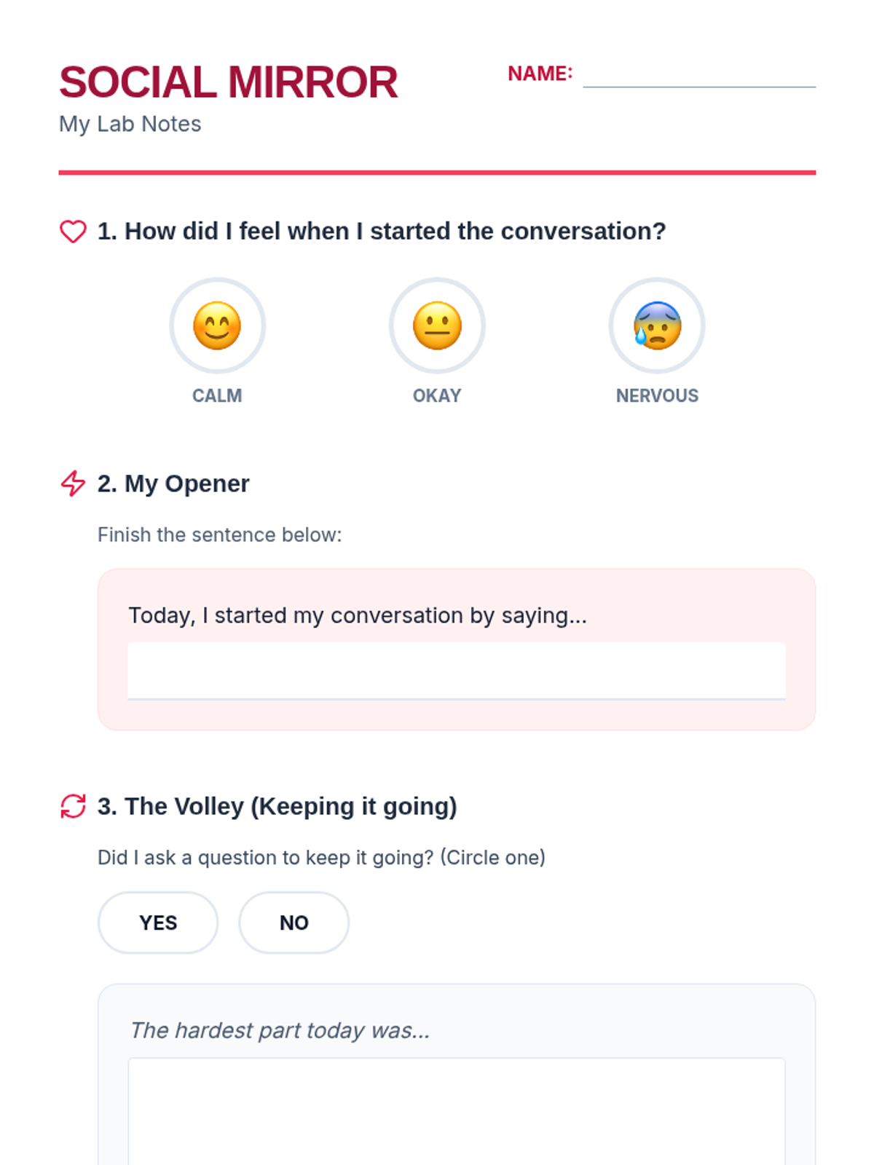874x1165 pixels.
Task: Click the CALM label text
Action: pyautogui.click(x=217, y=395)
